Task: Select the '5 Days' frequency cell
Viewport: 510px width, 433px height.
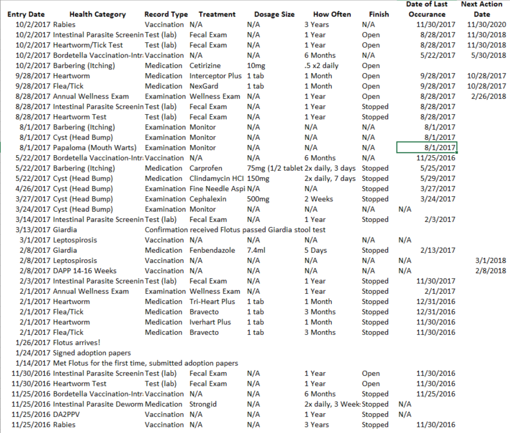Action: (316, 250)
